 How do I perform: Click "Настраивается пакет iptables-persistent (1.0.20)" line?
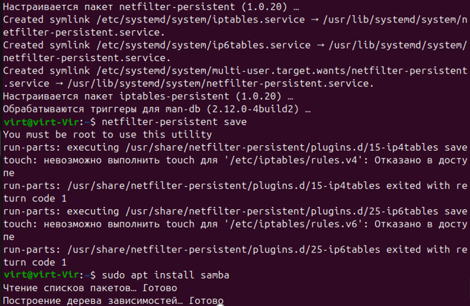(148, 96)
